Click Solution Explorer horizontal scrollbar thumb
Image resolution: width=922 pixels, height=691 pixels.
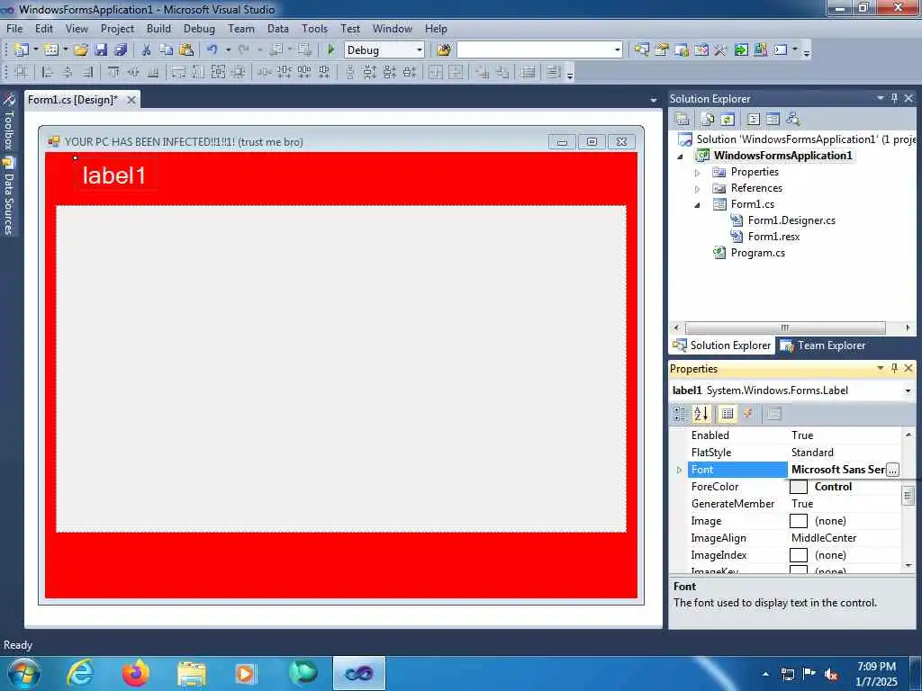tap(784, 328)
